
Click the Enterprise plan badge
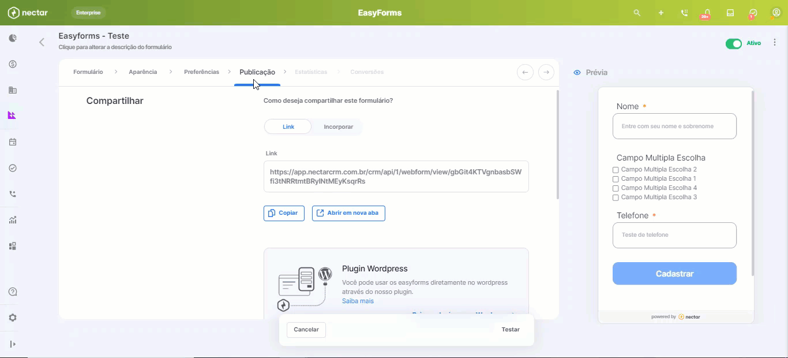(x=88, y=13)
